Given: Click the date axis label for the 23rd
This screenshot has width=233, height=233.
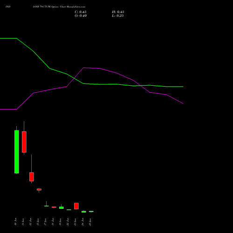Looking at the screenshot, I should click(x=75, y=221).
